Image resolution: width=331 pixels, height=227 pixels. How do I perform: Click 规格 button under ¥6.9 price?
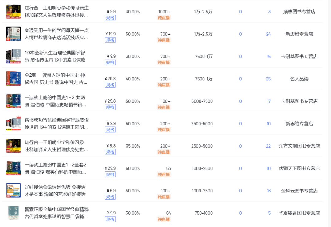110,197
